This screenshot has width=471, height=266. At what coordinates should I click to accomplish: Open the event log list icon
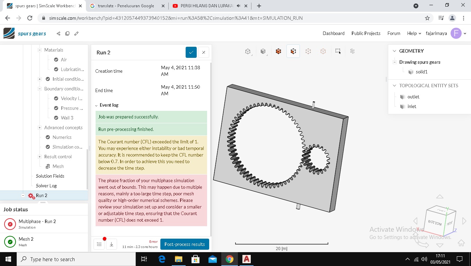pyautogui.click(x=99, y=244)
